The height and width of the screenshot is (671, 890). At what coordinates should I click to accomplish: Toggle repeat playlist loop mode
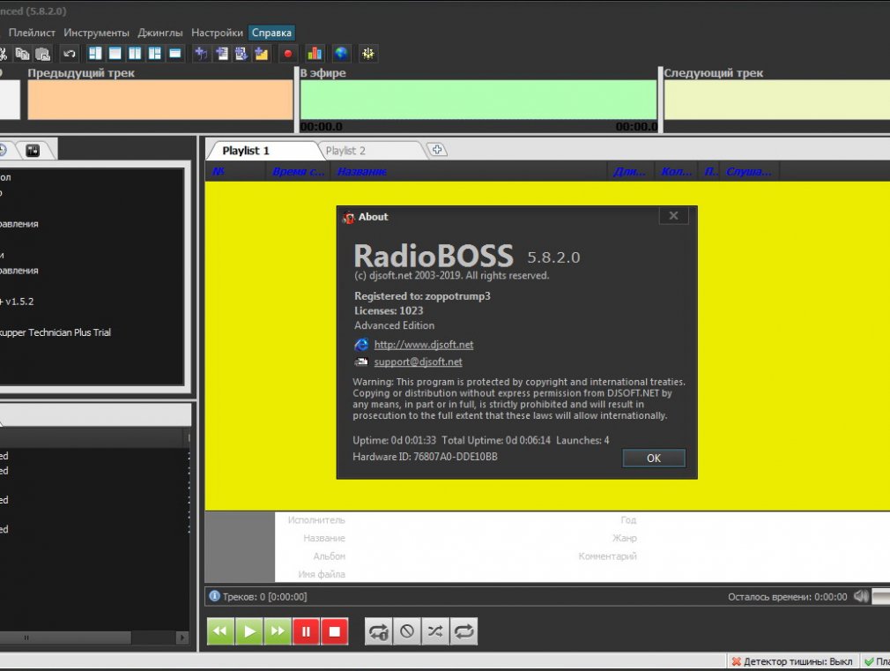(x=464, y=631)
